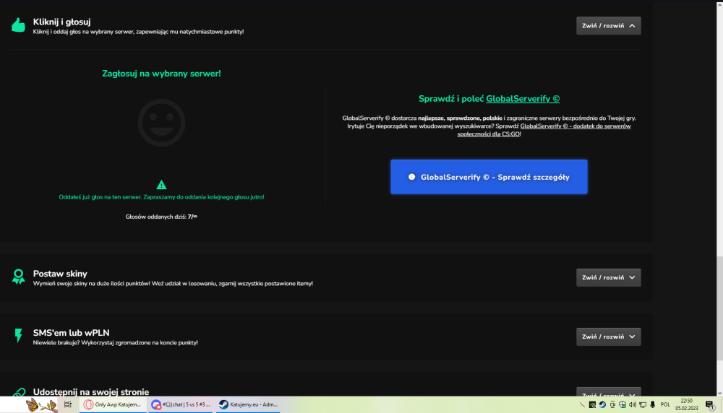
Task: Click the Postaw skiny heading text
Action: pos(60,274)
